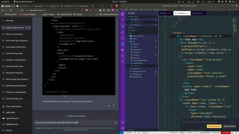Open Remote Explorer icon in VS Code
The width and height of the screenshot is (239, 134).
tap(122, 38)
